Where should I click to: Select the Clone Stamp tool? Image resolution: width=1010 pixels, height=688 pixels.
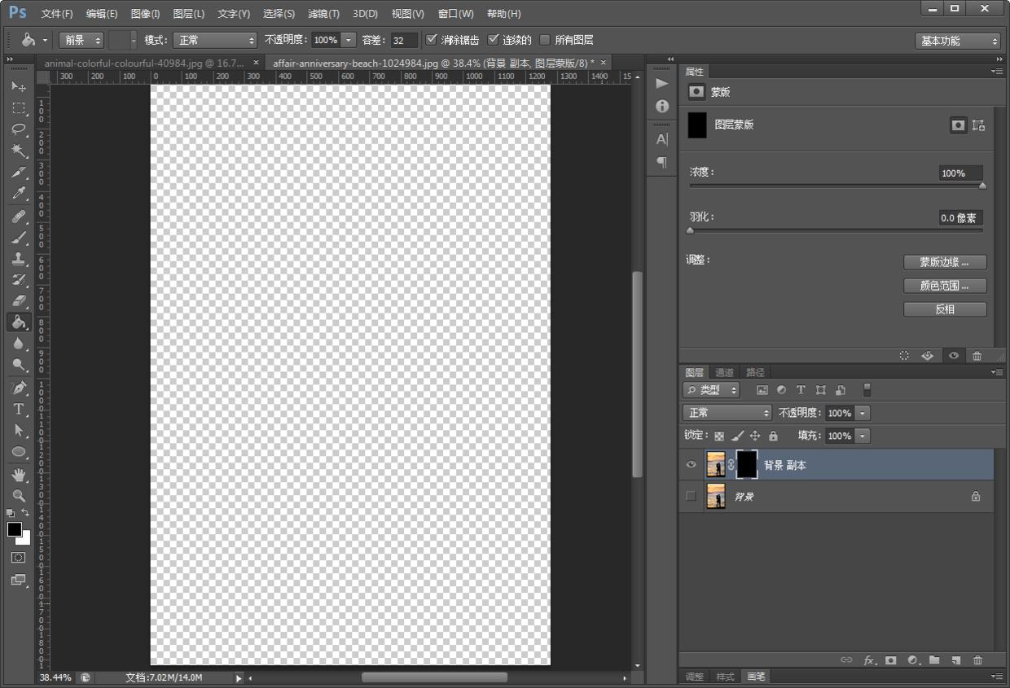point(19,259)
